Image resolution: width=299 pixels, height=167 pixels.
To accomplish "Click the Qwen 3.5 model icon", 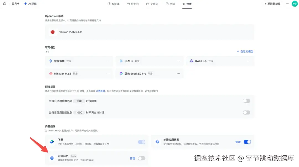I will point(192,61).
